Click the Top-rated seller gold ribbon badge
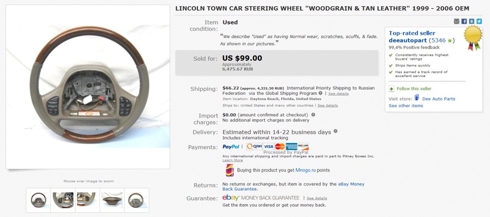 (473, 38)
